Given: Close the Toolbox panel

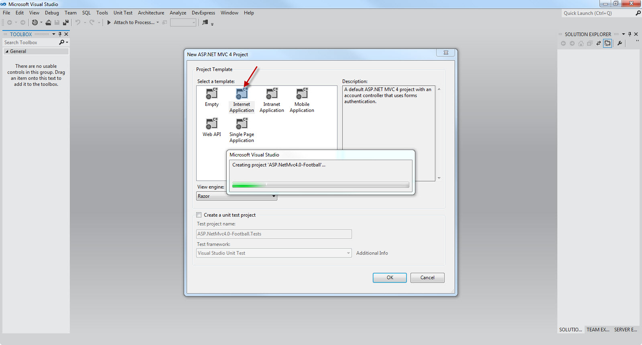Looking at the screenshot, I should (x=67, y=34).
